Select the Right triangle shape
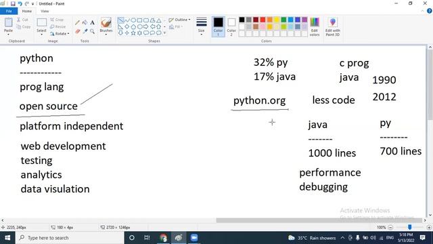The width and height of the screenshot is (433, 244). click(x=120, y=26)
